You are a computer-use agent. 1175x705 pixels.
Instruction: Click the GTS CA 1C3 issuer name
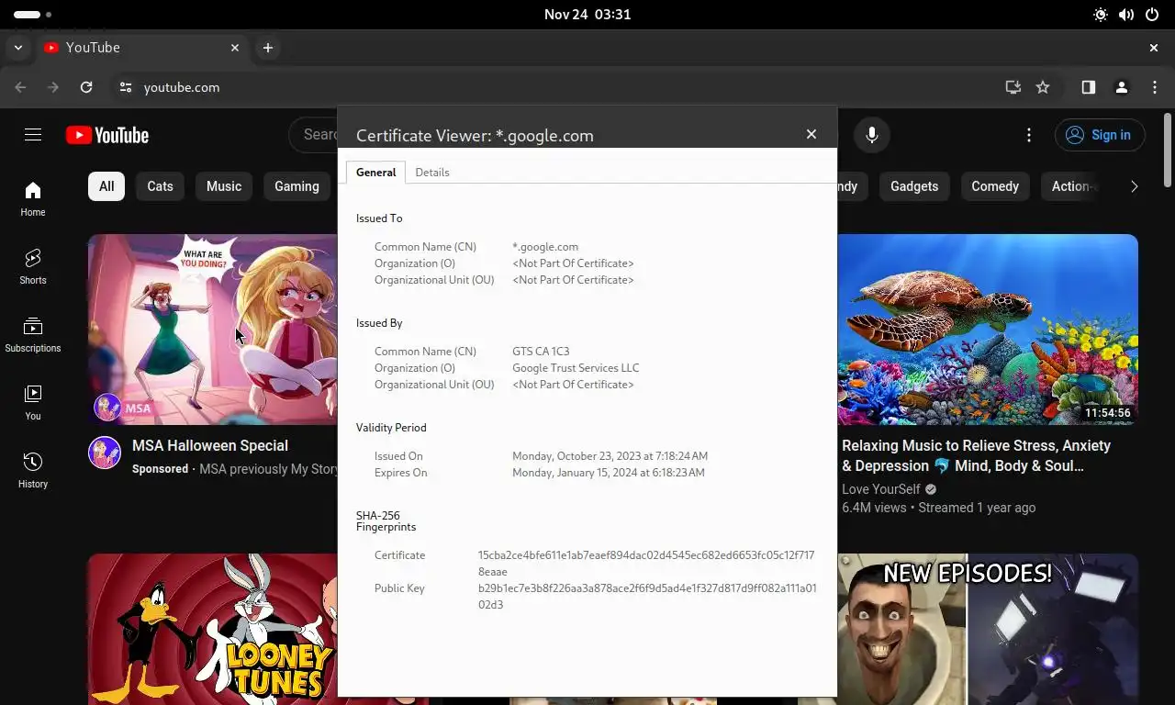pos(541,352)
